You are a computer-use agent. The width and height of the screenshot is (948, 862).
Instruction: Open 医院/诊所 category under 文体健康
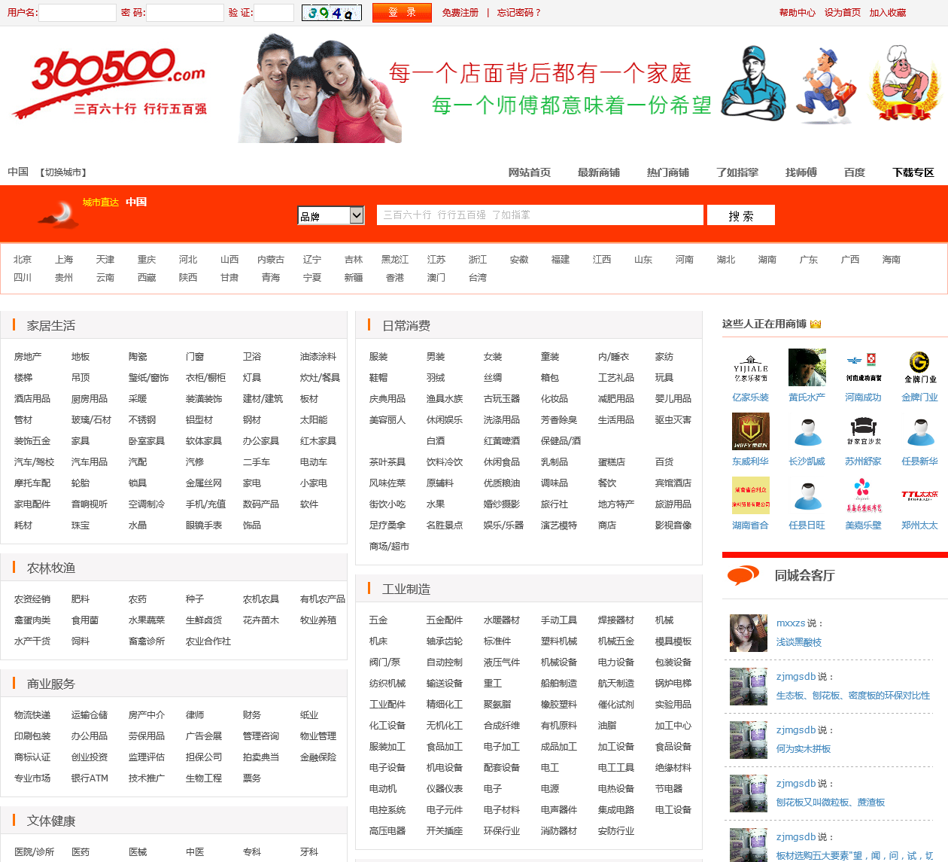[34, 852]
